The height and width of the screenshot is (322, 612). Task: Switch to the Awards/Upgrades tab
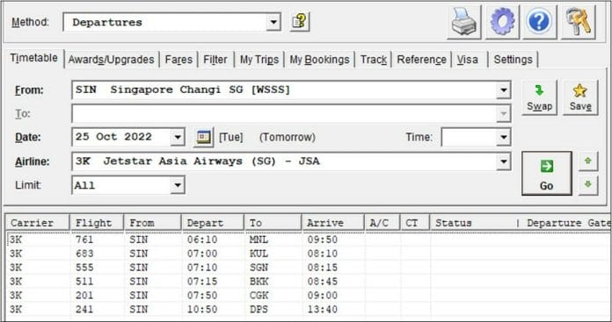(112, 60)
